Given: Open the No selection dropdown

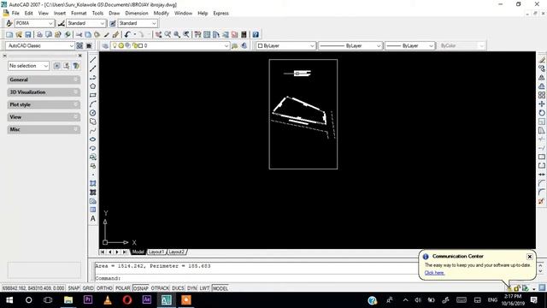Looking at the screenshot, I should 28,66.
